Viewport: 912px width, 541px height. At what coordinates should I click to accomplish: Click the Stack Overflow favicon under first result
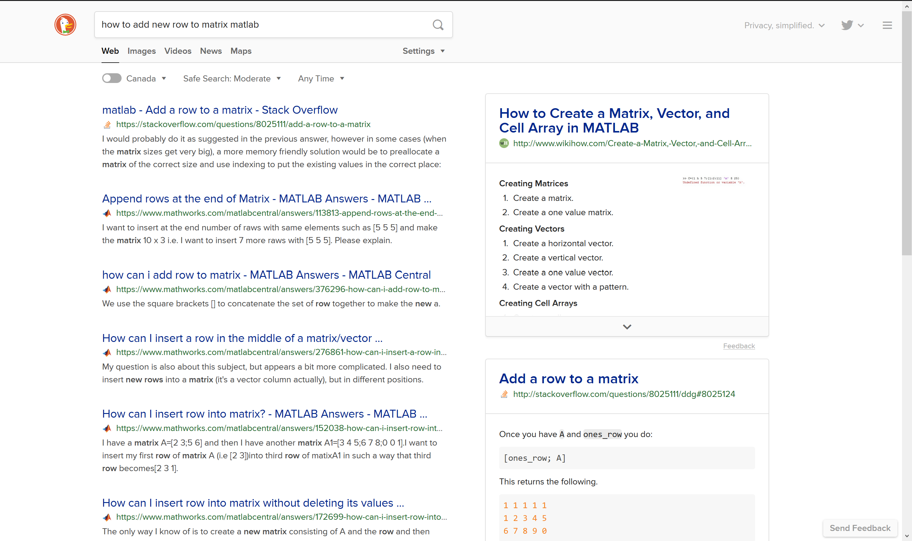(107, 125)
